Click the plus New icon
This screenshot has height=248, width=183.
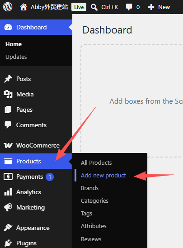[x=151, y=7]
